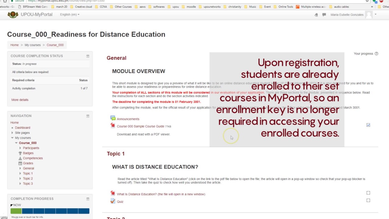This screenshot has height=219, width=389.
Task: Click the Your progress help icon
Action: [x=376, y=54]
